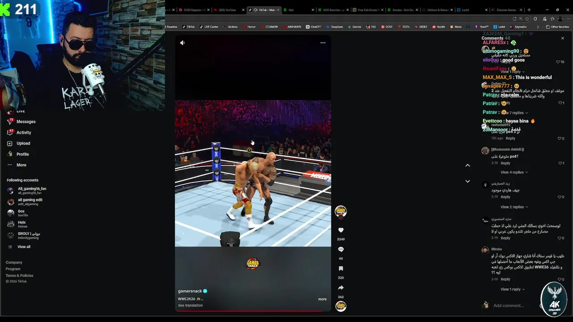Switch to the (303) YouTube browser tab
The image size is (573, 322).
tap(228, 10)
